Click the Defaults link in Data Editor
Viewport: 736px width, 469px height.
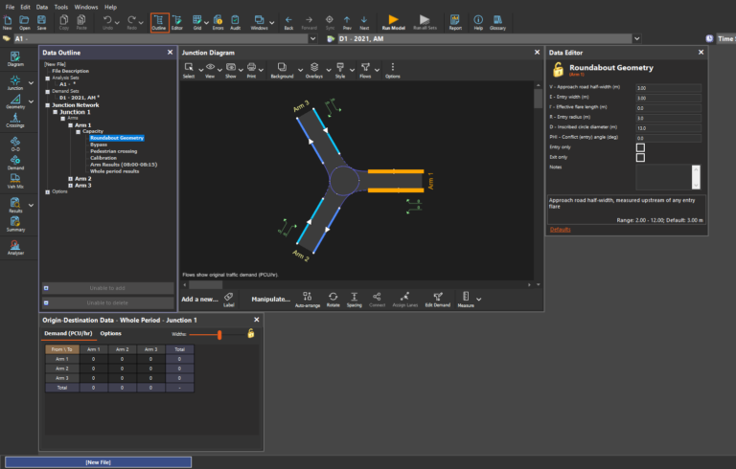[560, 230]
